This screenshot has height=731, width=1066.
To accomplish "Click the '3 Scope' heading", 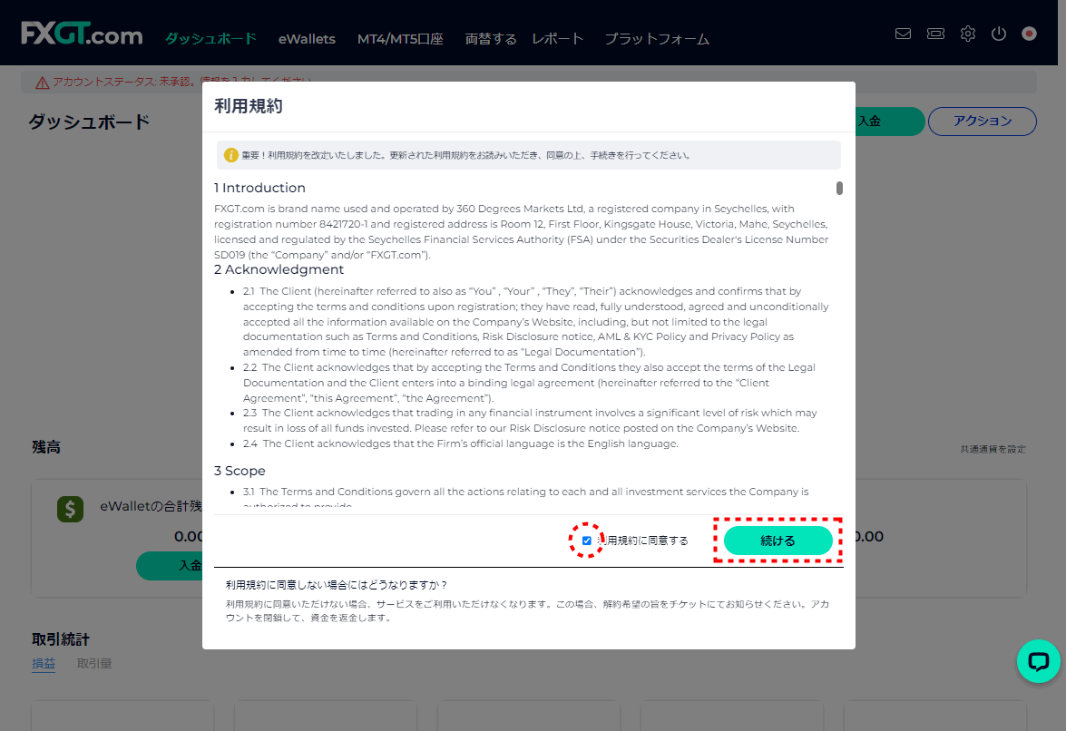I will click(240, 471).
